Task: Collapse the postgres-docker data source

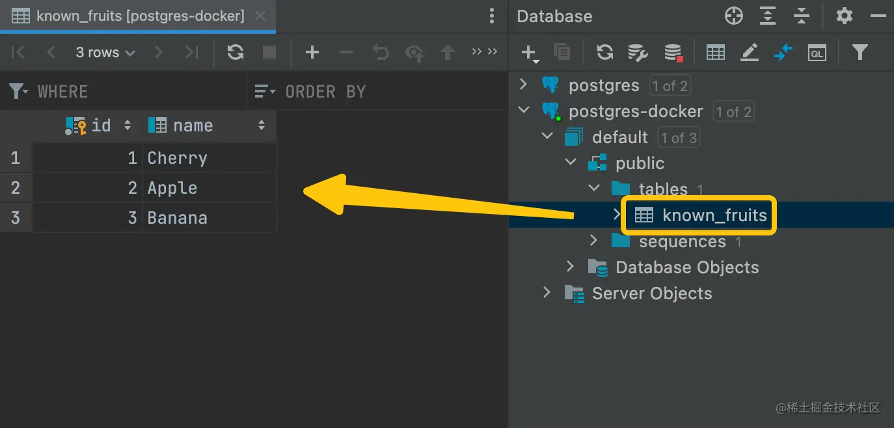Action: coord(523,111)
